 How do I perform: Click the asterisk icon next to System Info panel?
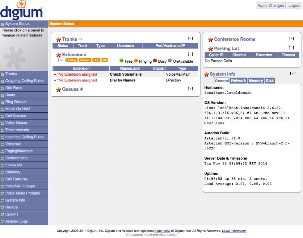point(206,74)
